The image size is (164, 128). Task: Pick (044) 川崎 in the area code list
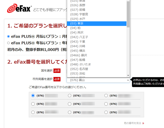click(97, 46)
